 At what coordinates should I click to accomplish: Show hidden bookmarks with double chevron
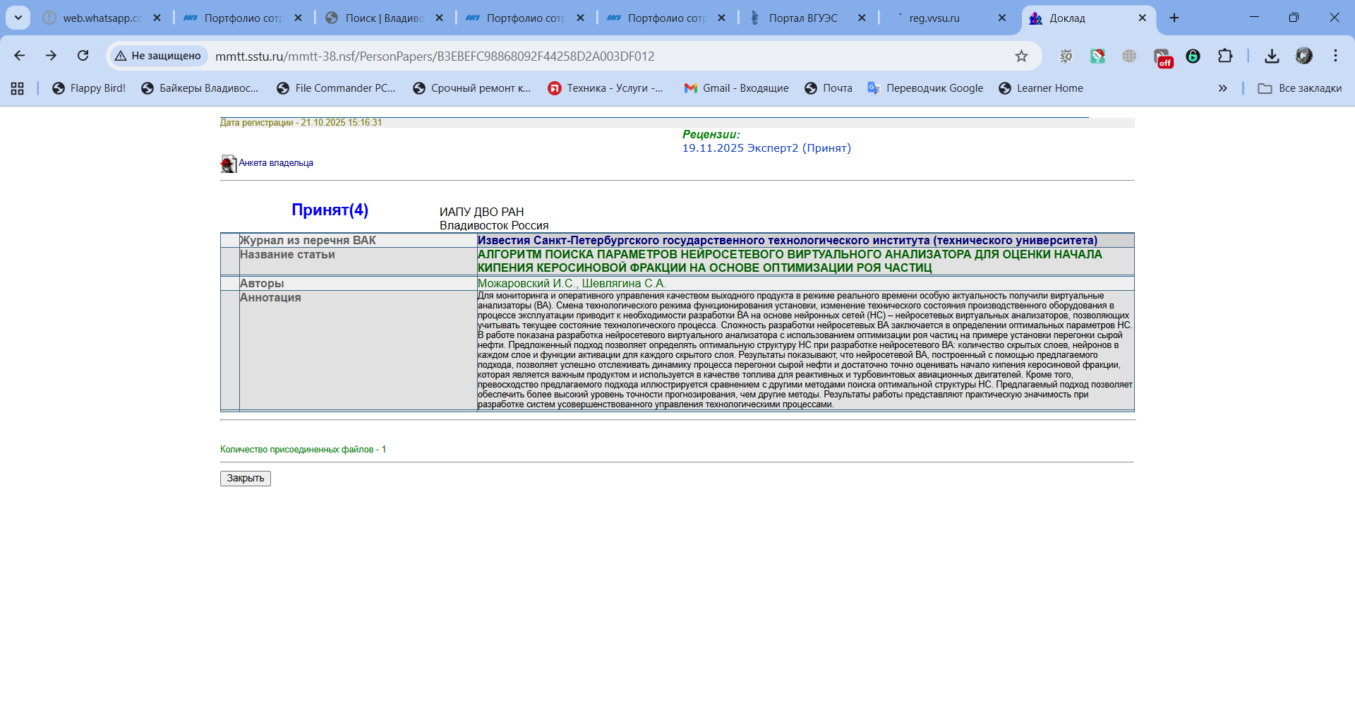click(x=1222, y=88)
